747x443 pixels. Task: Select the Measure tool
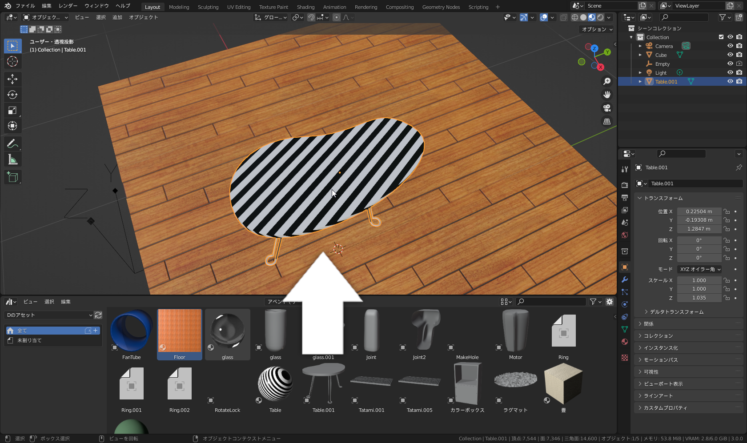12,159
